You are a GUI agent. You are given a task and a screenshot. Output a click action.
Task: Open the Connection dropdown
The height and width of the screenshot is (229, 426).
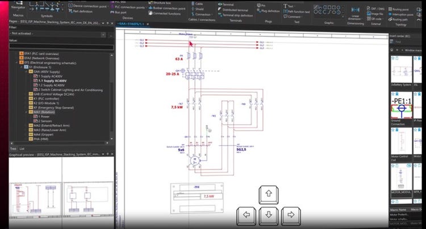[x=212, y=15]
